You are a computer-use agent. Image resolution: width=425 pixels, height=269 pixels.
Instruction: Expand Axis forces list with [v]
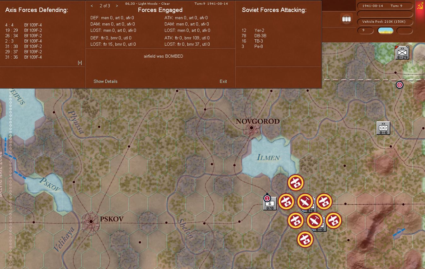coord(80,63)
